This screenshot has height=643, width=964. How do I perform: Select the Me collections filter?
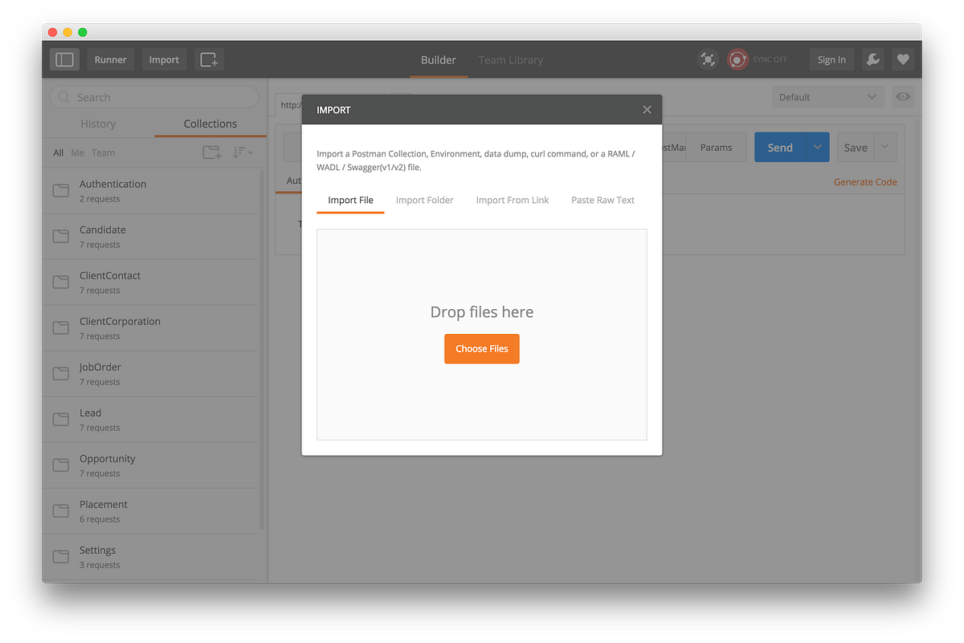click(77, 152)
